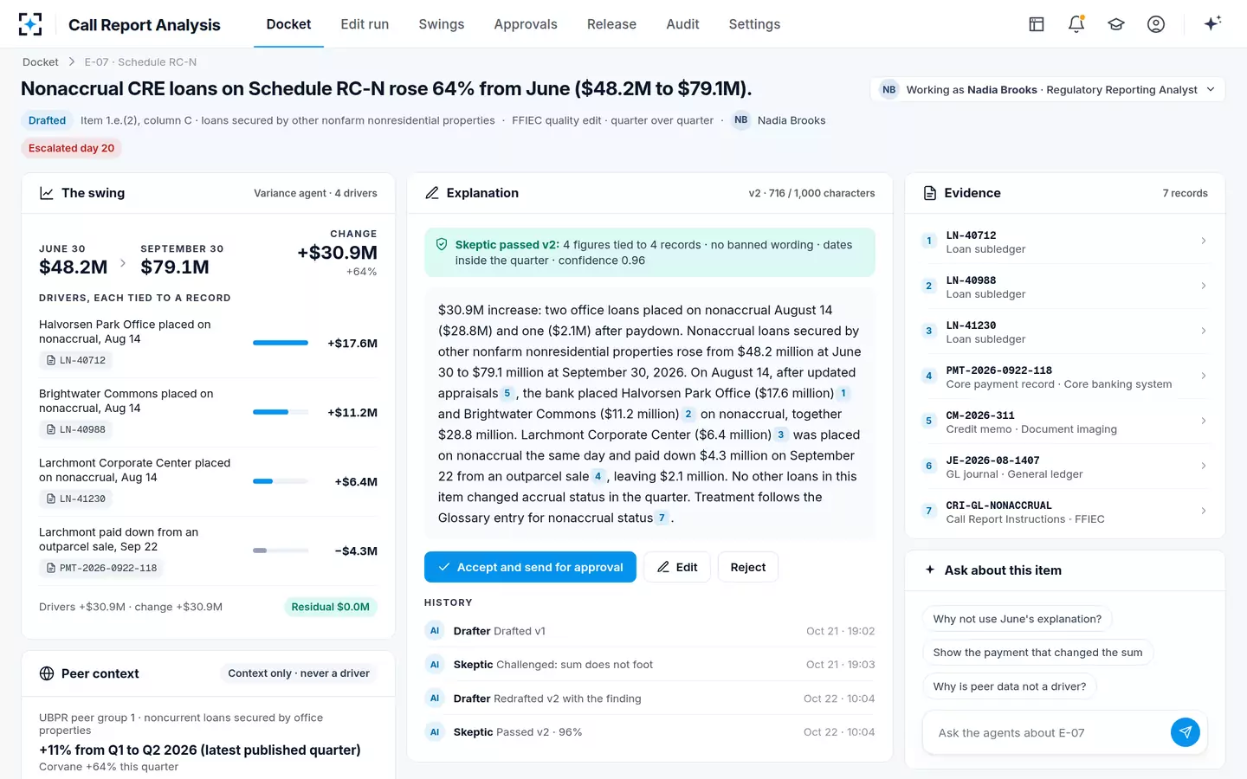Image resolution: width=1247 pixels, height=779 pixels.
Task: Open the notifications bell
Action: click(1076, 24)
